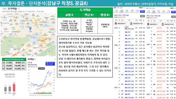The width and height of the screenshot is (176, 99).
Task: Click the green 도곡렉슬 table header
Action: point(85,10)
